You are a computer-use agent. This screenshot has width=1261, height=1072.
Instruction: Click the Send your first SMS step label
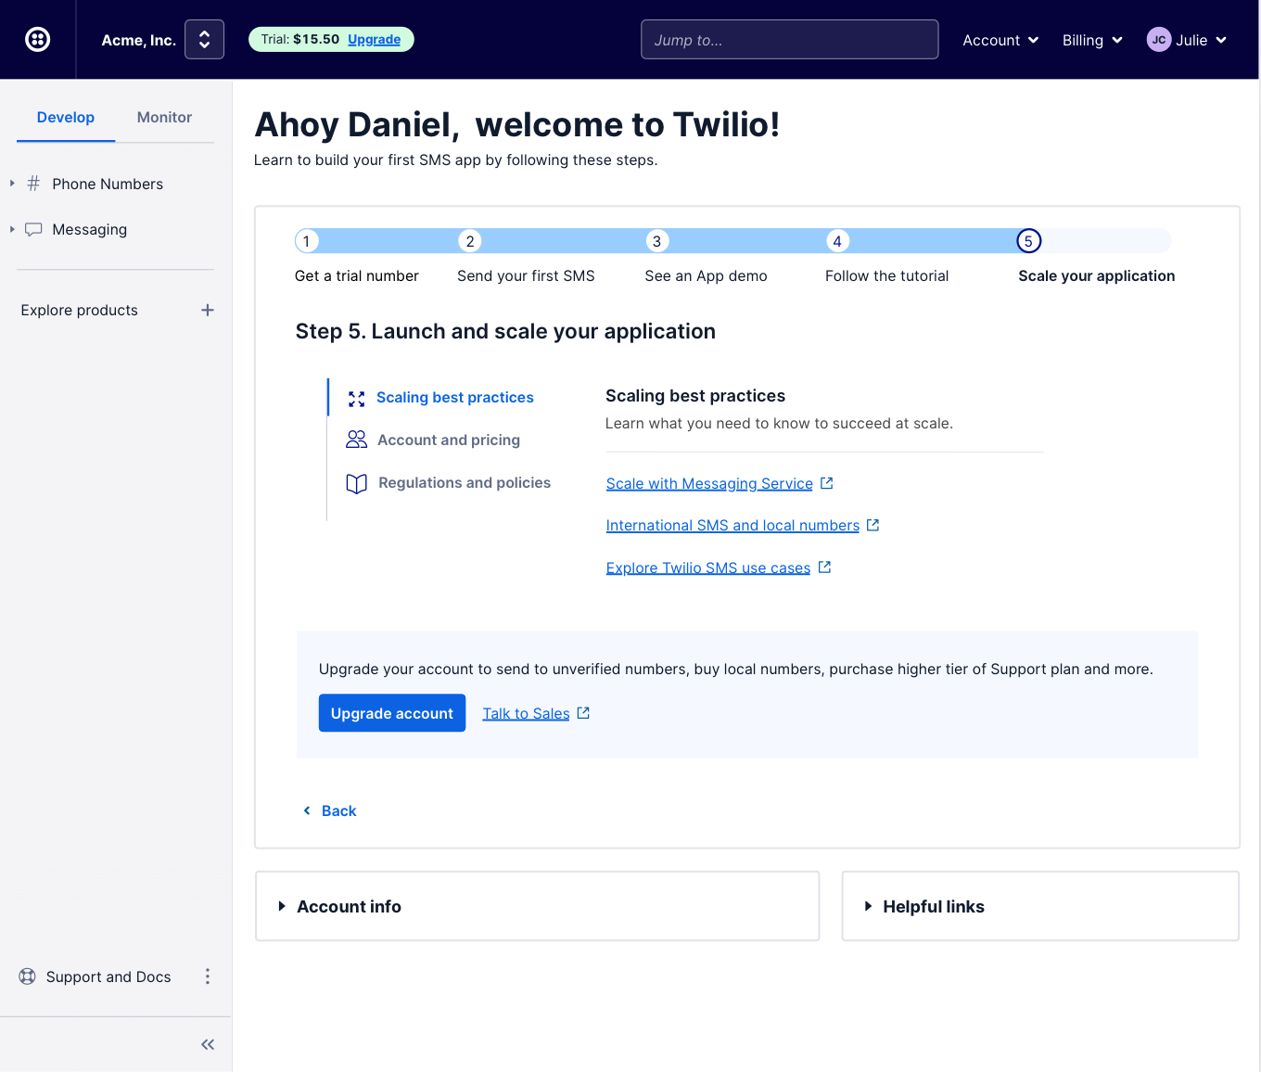point(526,276)
